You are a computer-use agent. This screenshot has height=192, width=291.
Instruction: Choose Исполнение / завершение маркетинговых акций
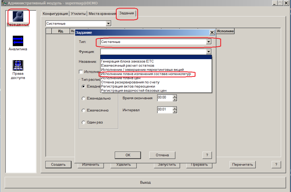click(156, 69)
